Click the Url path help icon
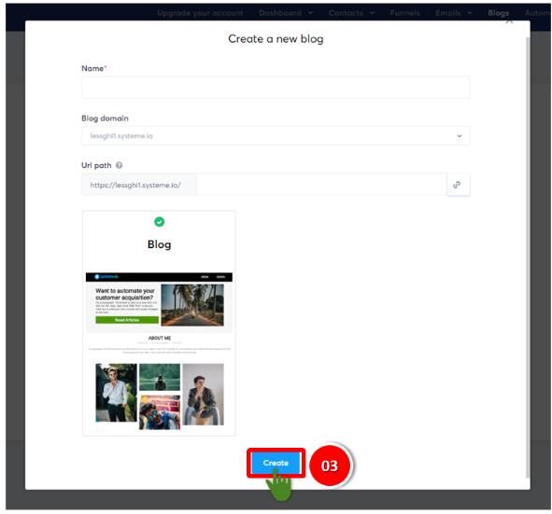 tap(120, 165)
